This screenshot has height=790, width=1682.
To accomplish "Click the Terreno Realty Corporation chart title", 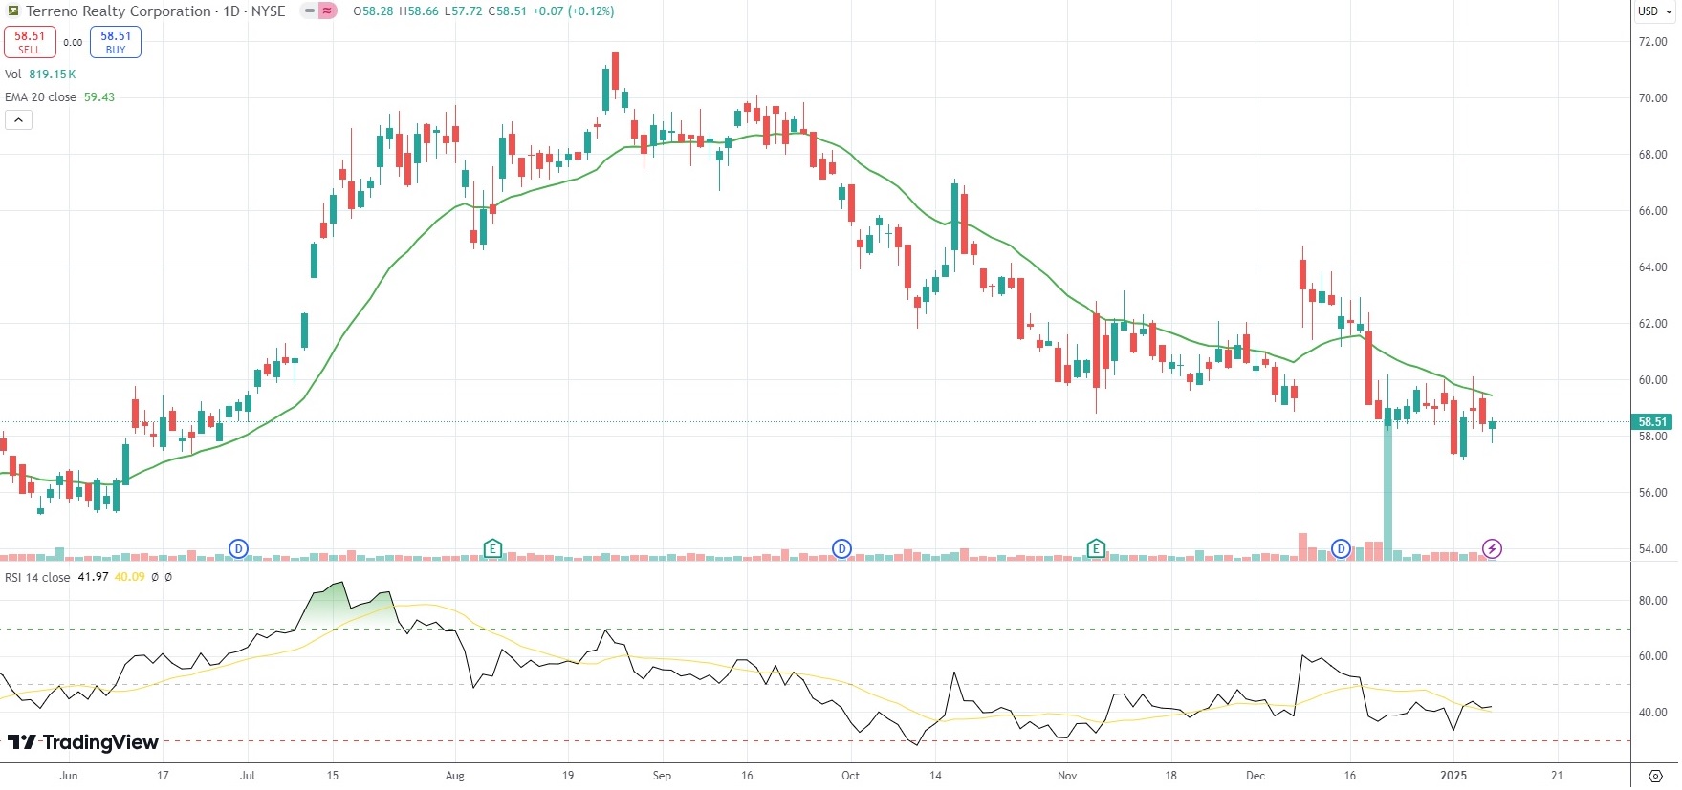I will [119, 11].
